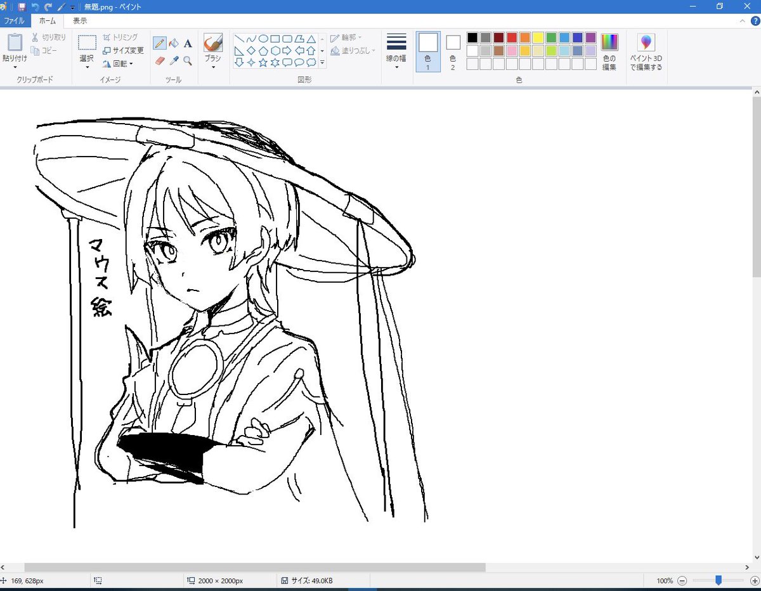Image resolution: width=761 pixels, height=591 pixels.
Task: Choose the cloud callout shape
Action: pos(311,62)
